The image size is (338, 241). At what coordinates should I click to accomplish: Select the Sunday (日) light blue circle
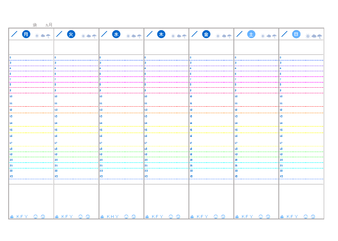(x=296, y=34)
